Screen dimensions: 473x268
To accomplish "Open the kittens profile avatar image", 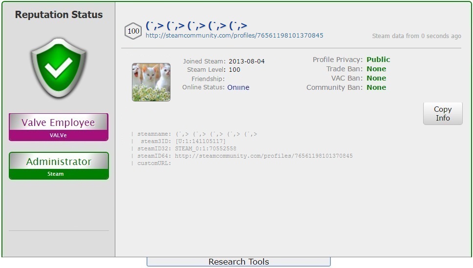I will (x=151, y=82).
